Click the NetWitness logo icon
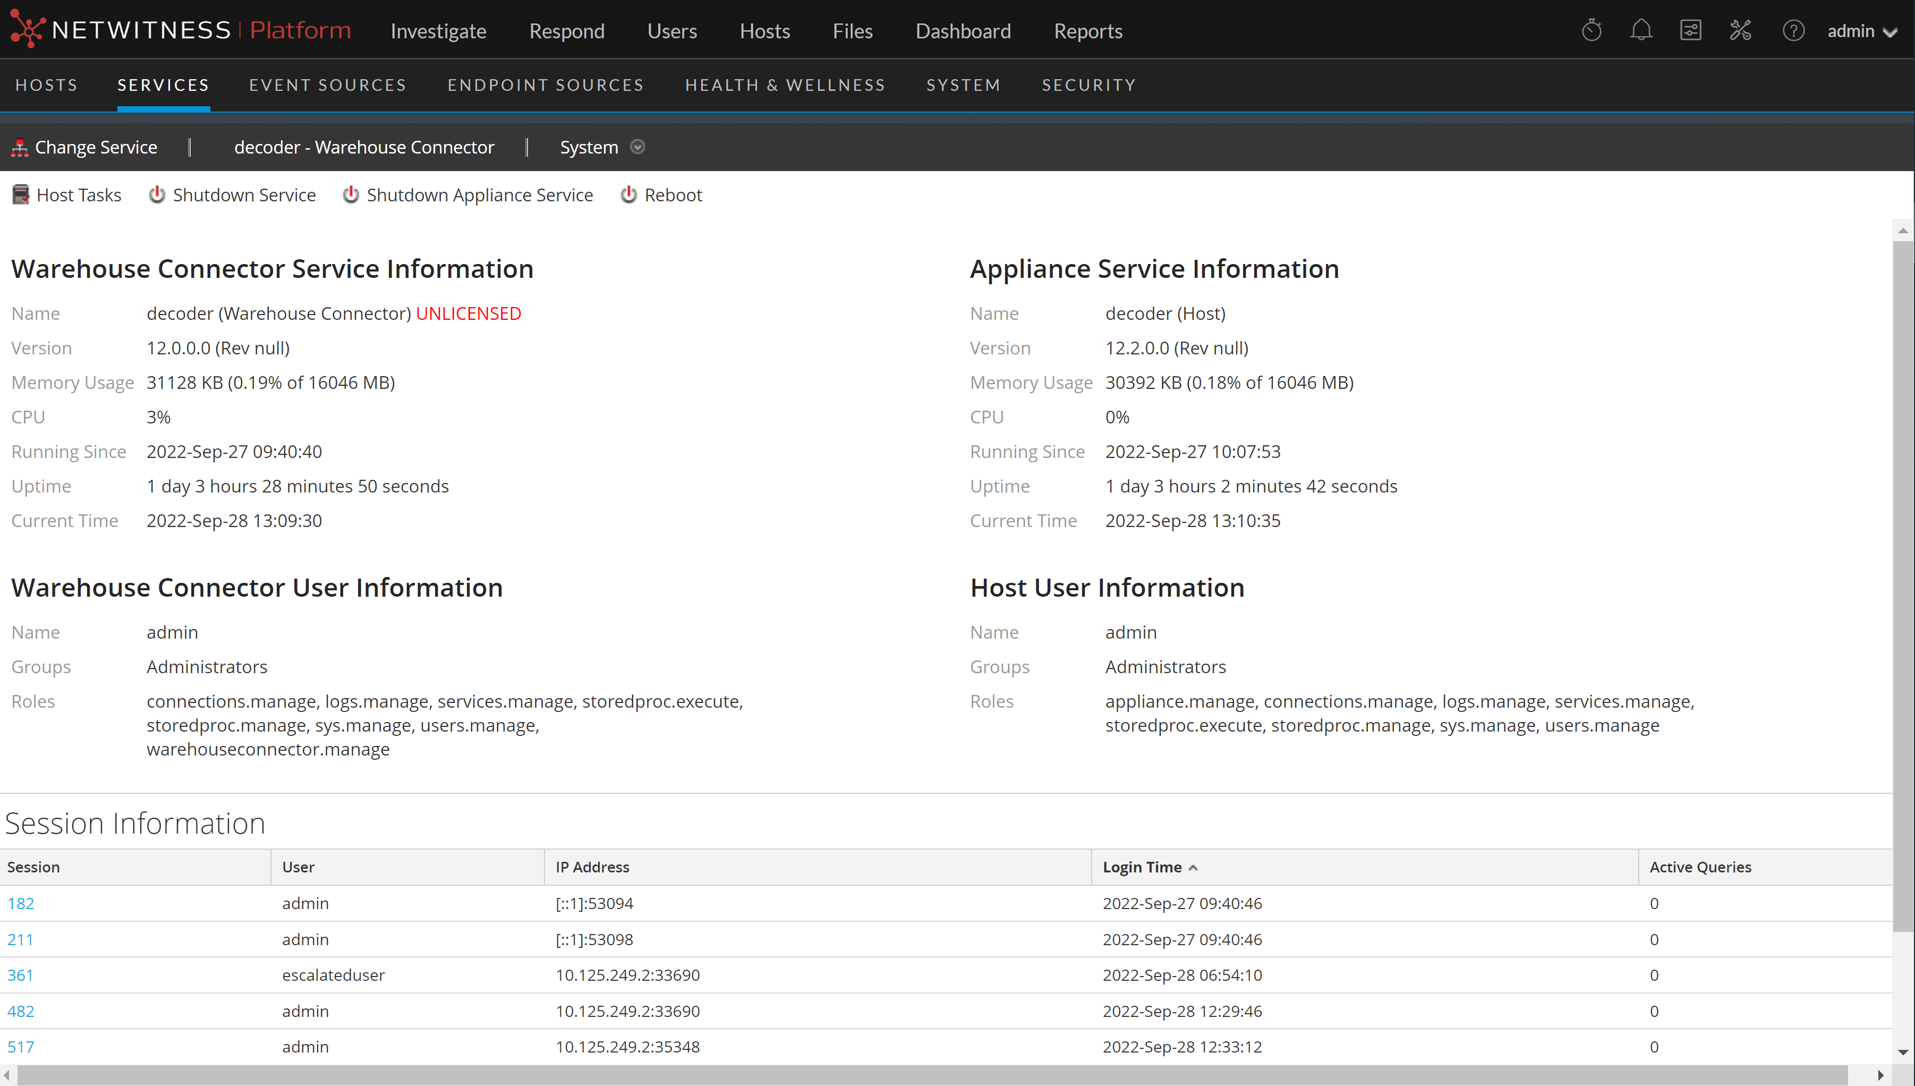This screenshot has height=1086, width=1915. [x=28, y=30]
